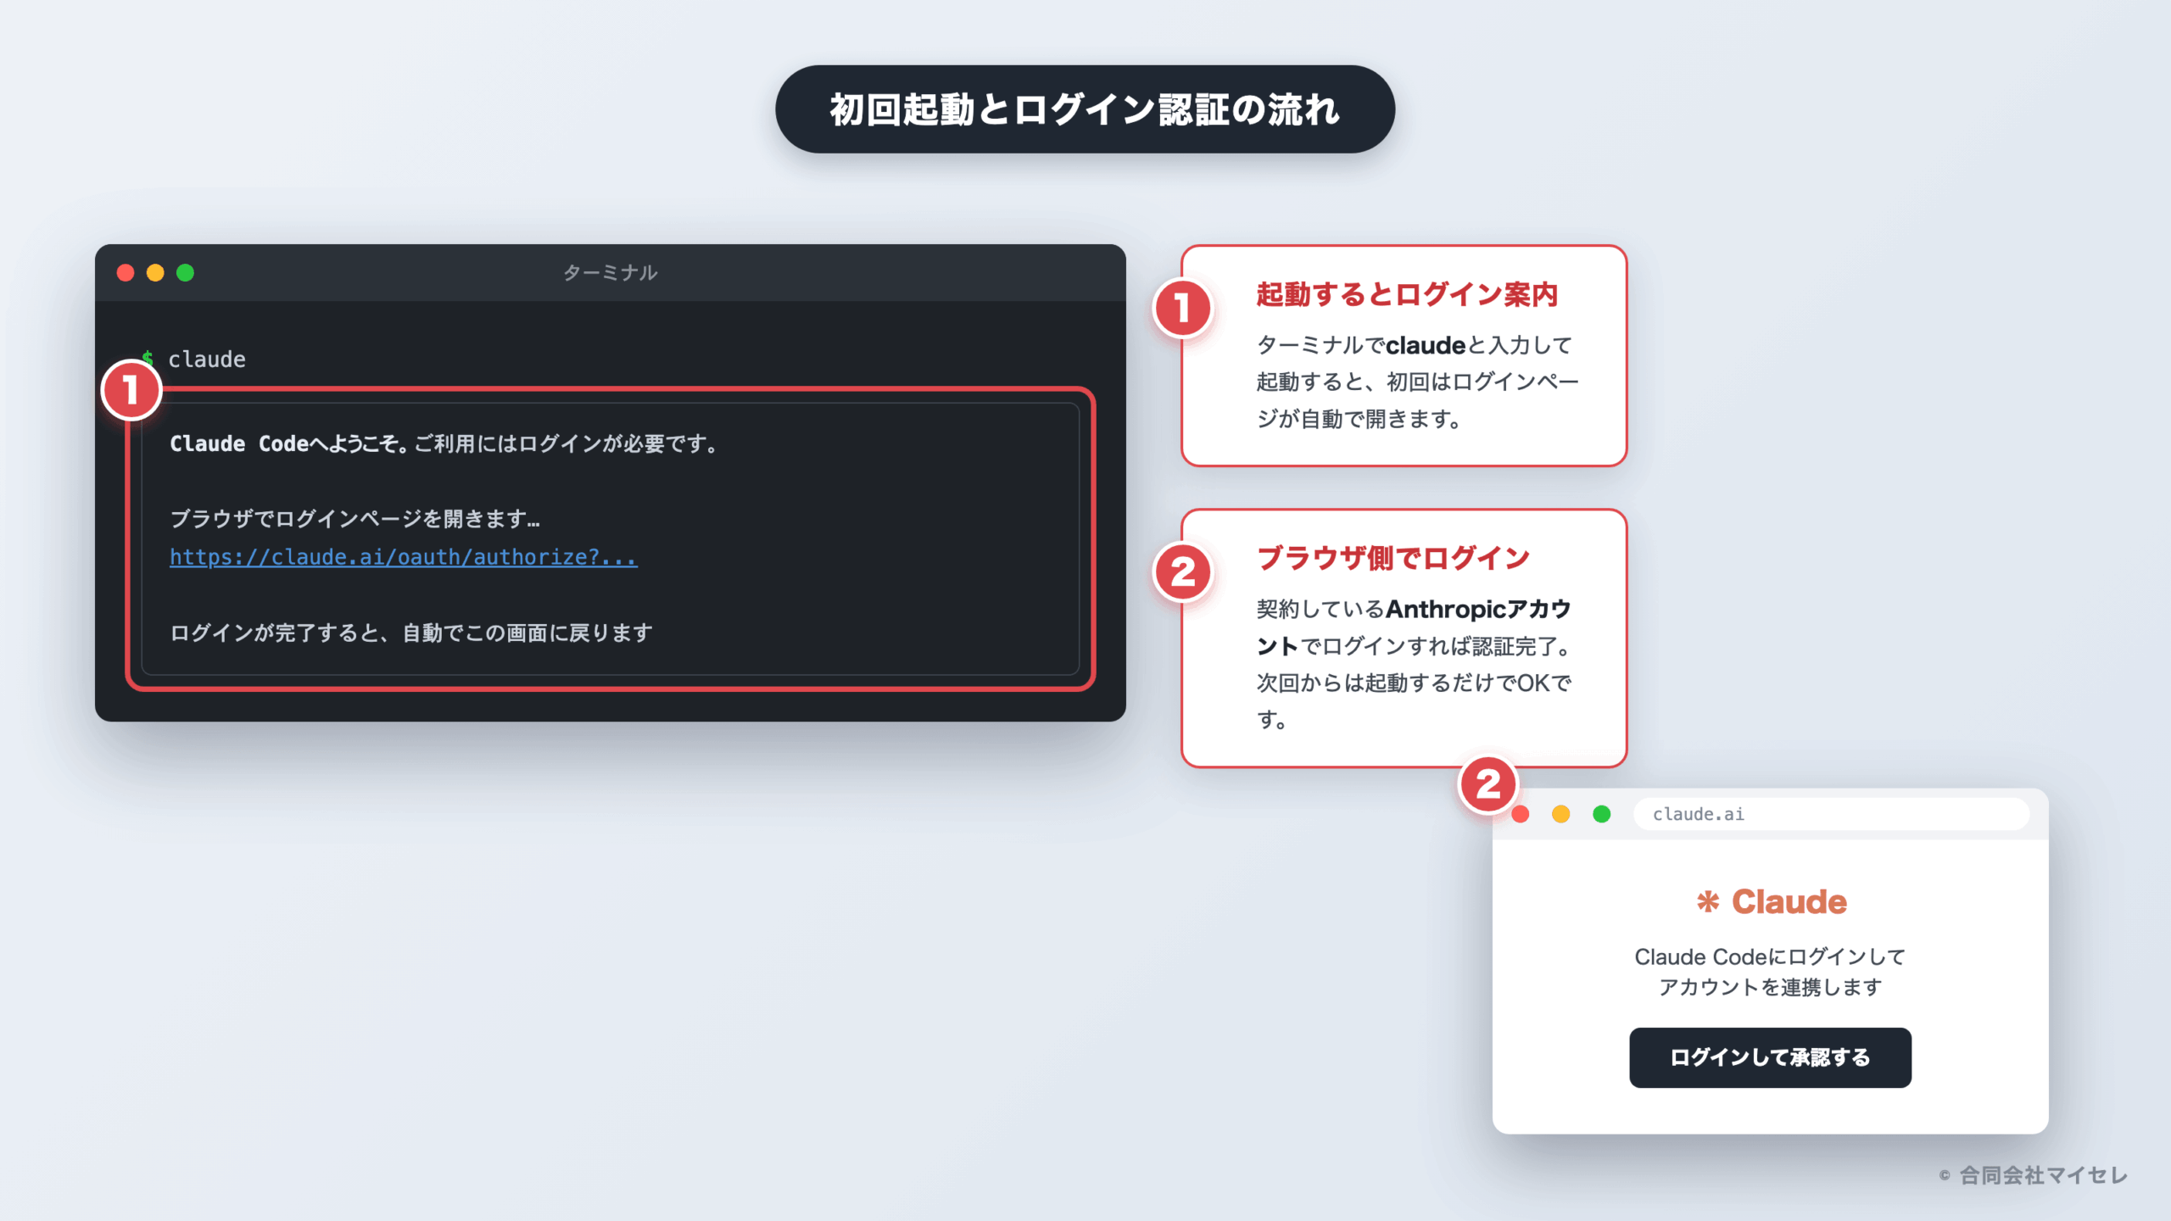Click 'ログインが完了すると' terminal line

411,633
